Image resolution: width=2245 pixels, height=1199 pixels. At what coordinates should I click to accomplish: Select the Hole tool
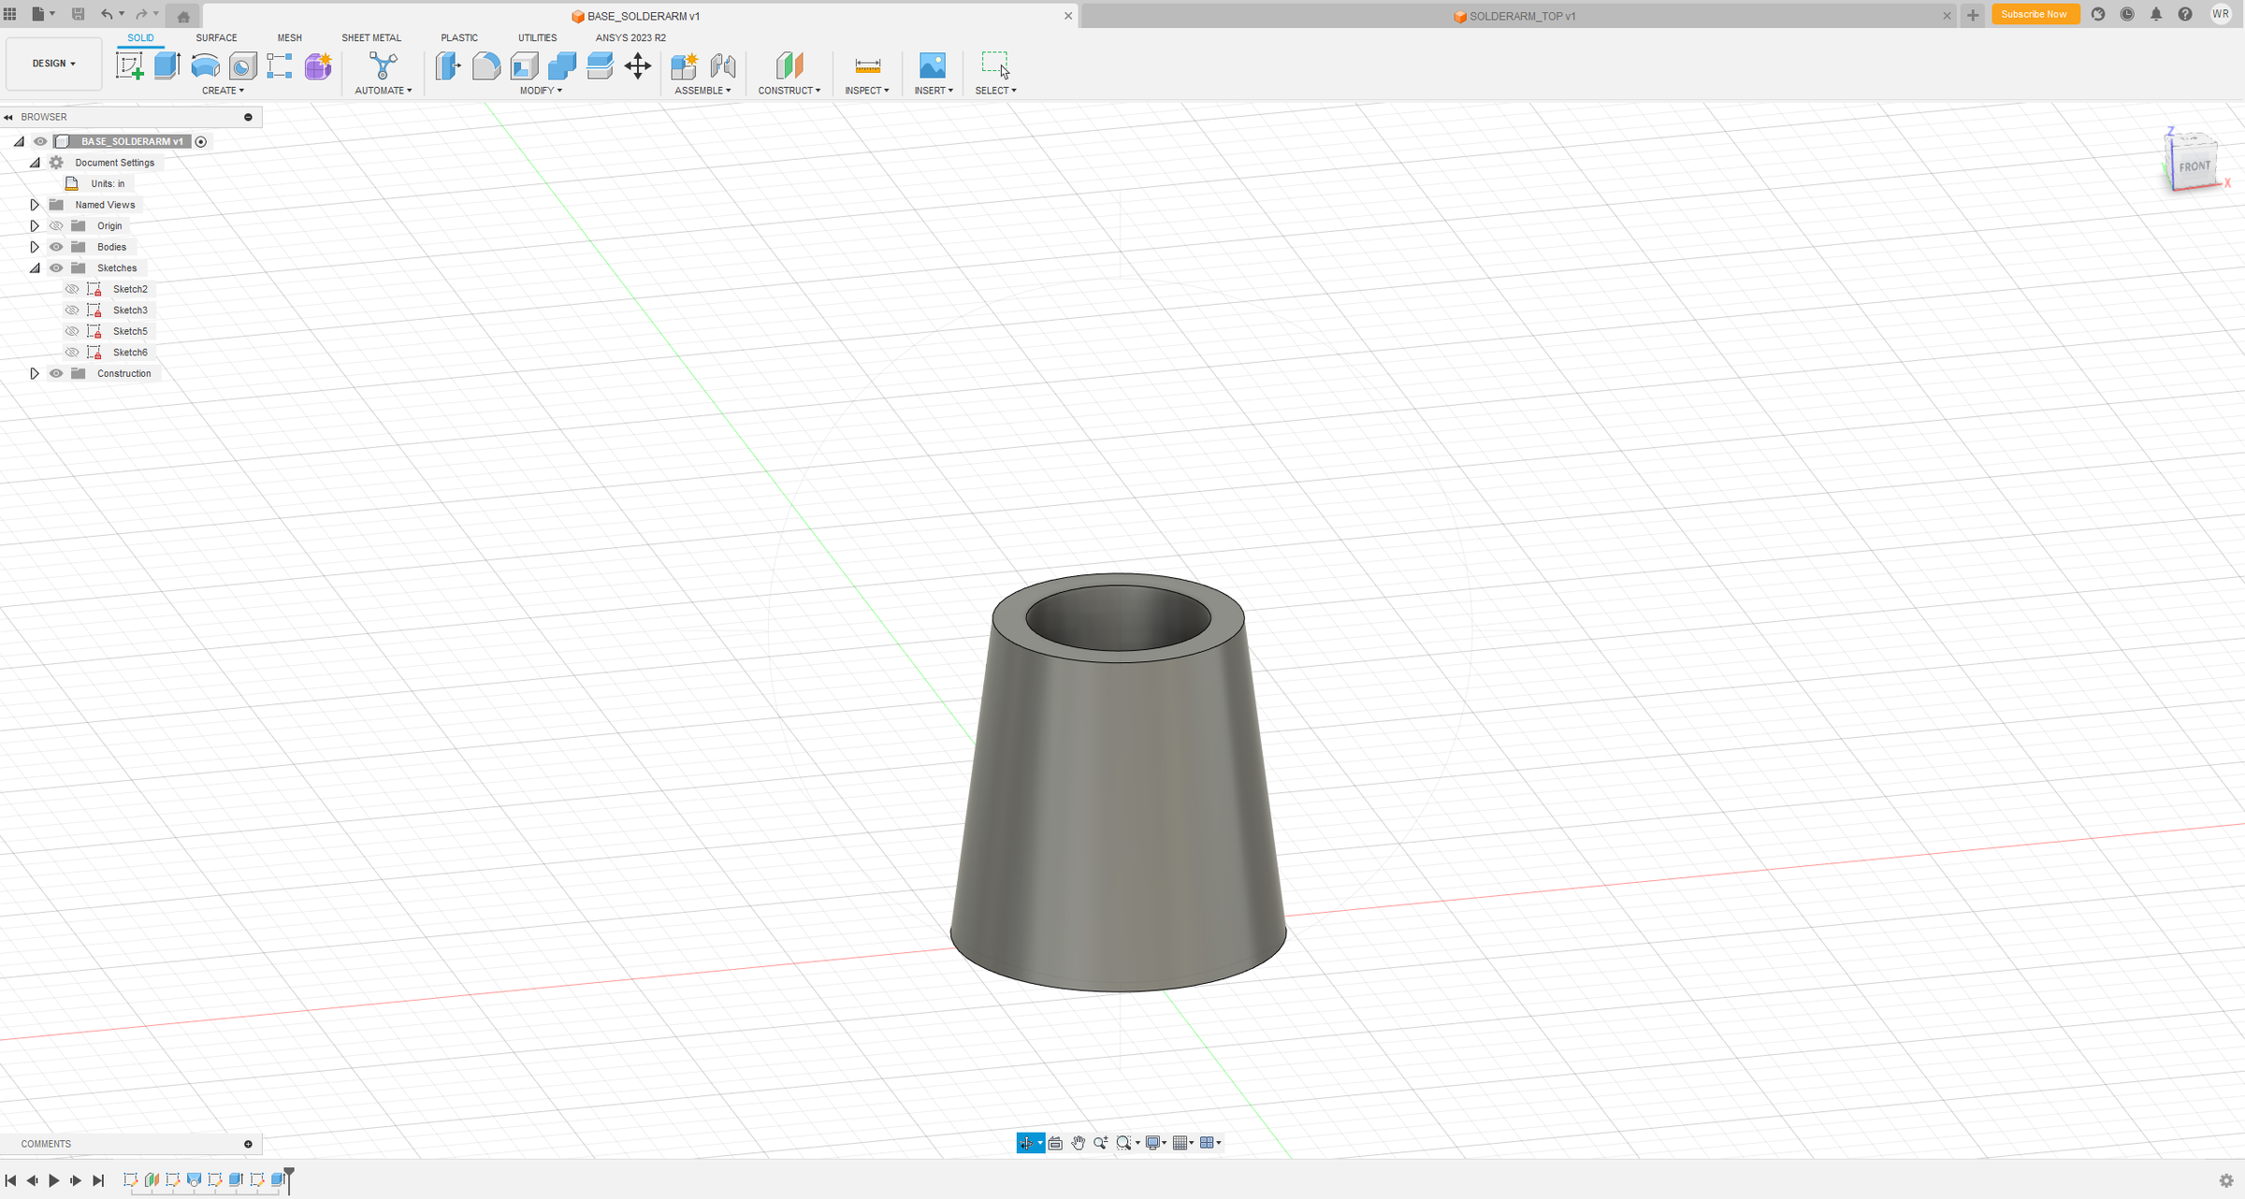tap(242, 65)
